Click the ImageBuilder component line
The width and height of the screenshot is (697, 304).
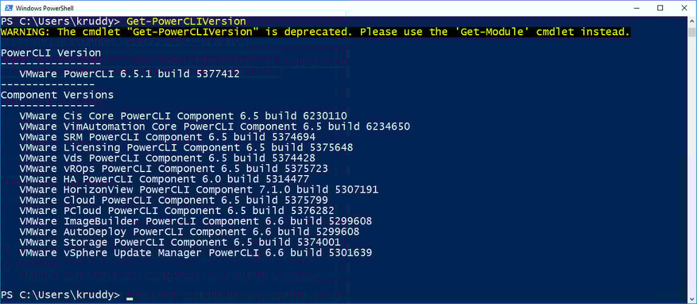pos(196,221)
